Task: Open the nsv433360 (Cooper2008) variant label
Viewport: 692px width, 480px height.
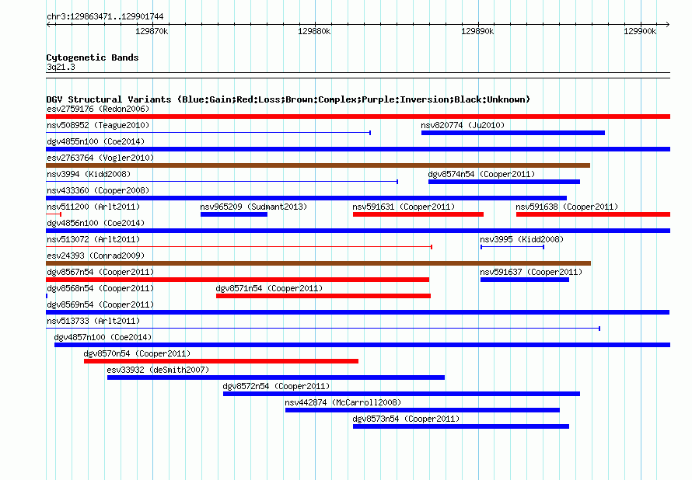Action: coord(98,190)
